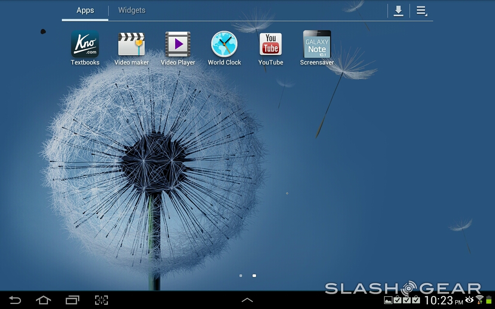The width and height of the screenshot is (495, 309).
Task: Show downloaded apps with download icon
Action: [398, 11]
